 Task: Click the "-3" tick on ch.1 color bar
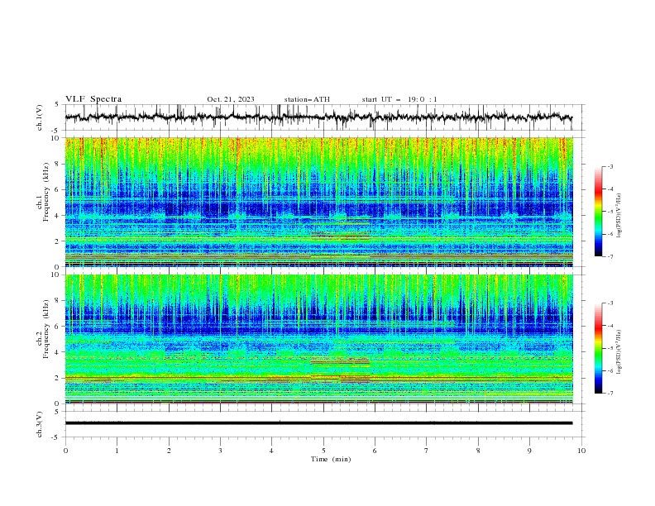click(x=610, y=166)
